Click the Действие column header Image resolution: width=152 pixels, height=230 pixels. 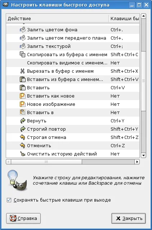(57, 19)
